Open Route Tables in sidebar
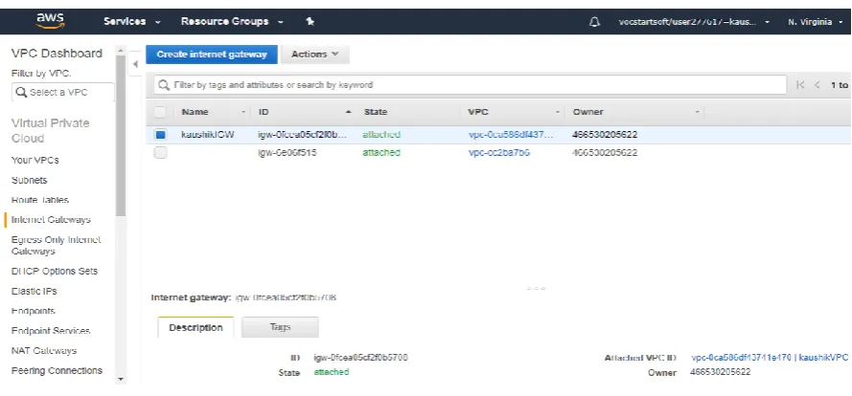 [x=40, y=200]
